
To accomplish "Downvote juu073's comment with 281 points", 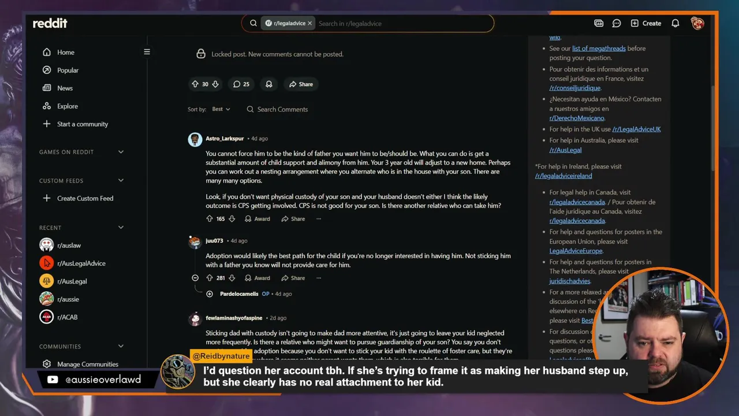I will point(232,278).
